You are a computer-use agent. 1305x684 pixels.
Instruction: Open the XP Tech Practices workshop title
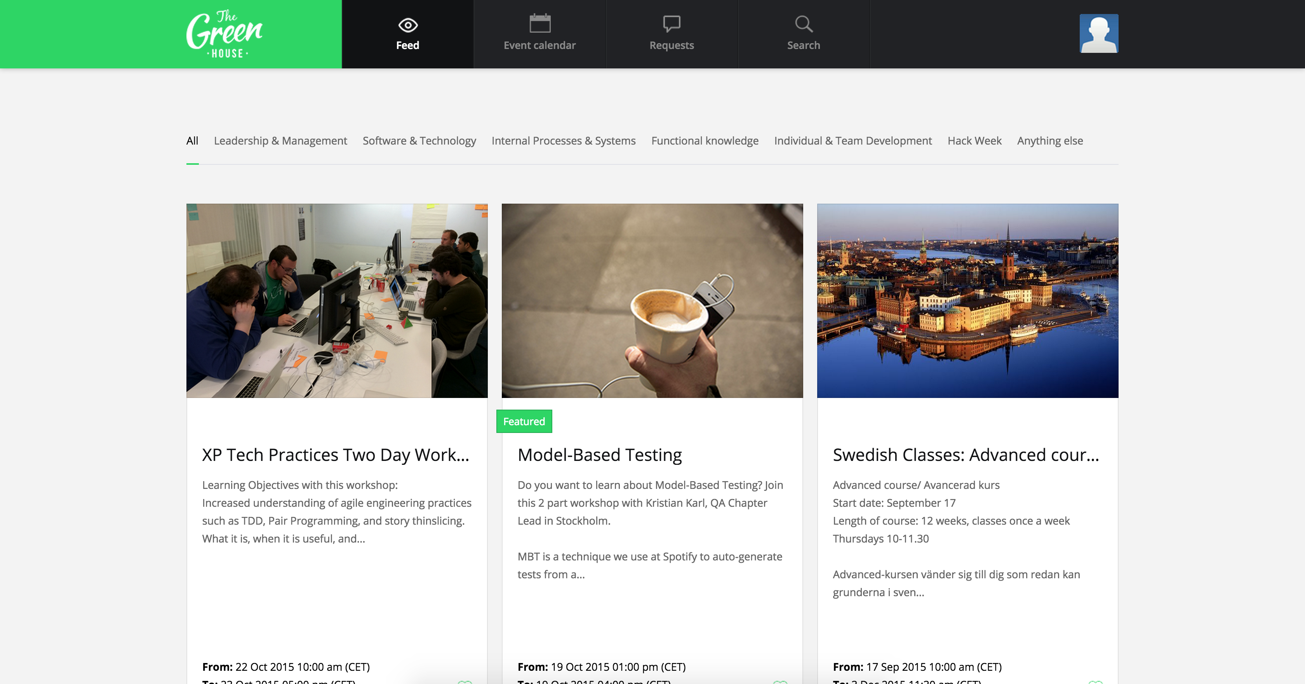(x=335, y=455)
